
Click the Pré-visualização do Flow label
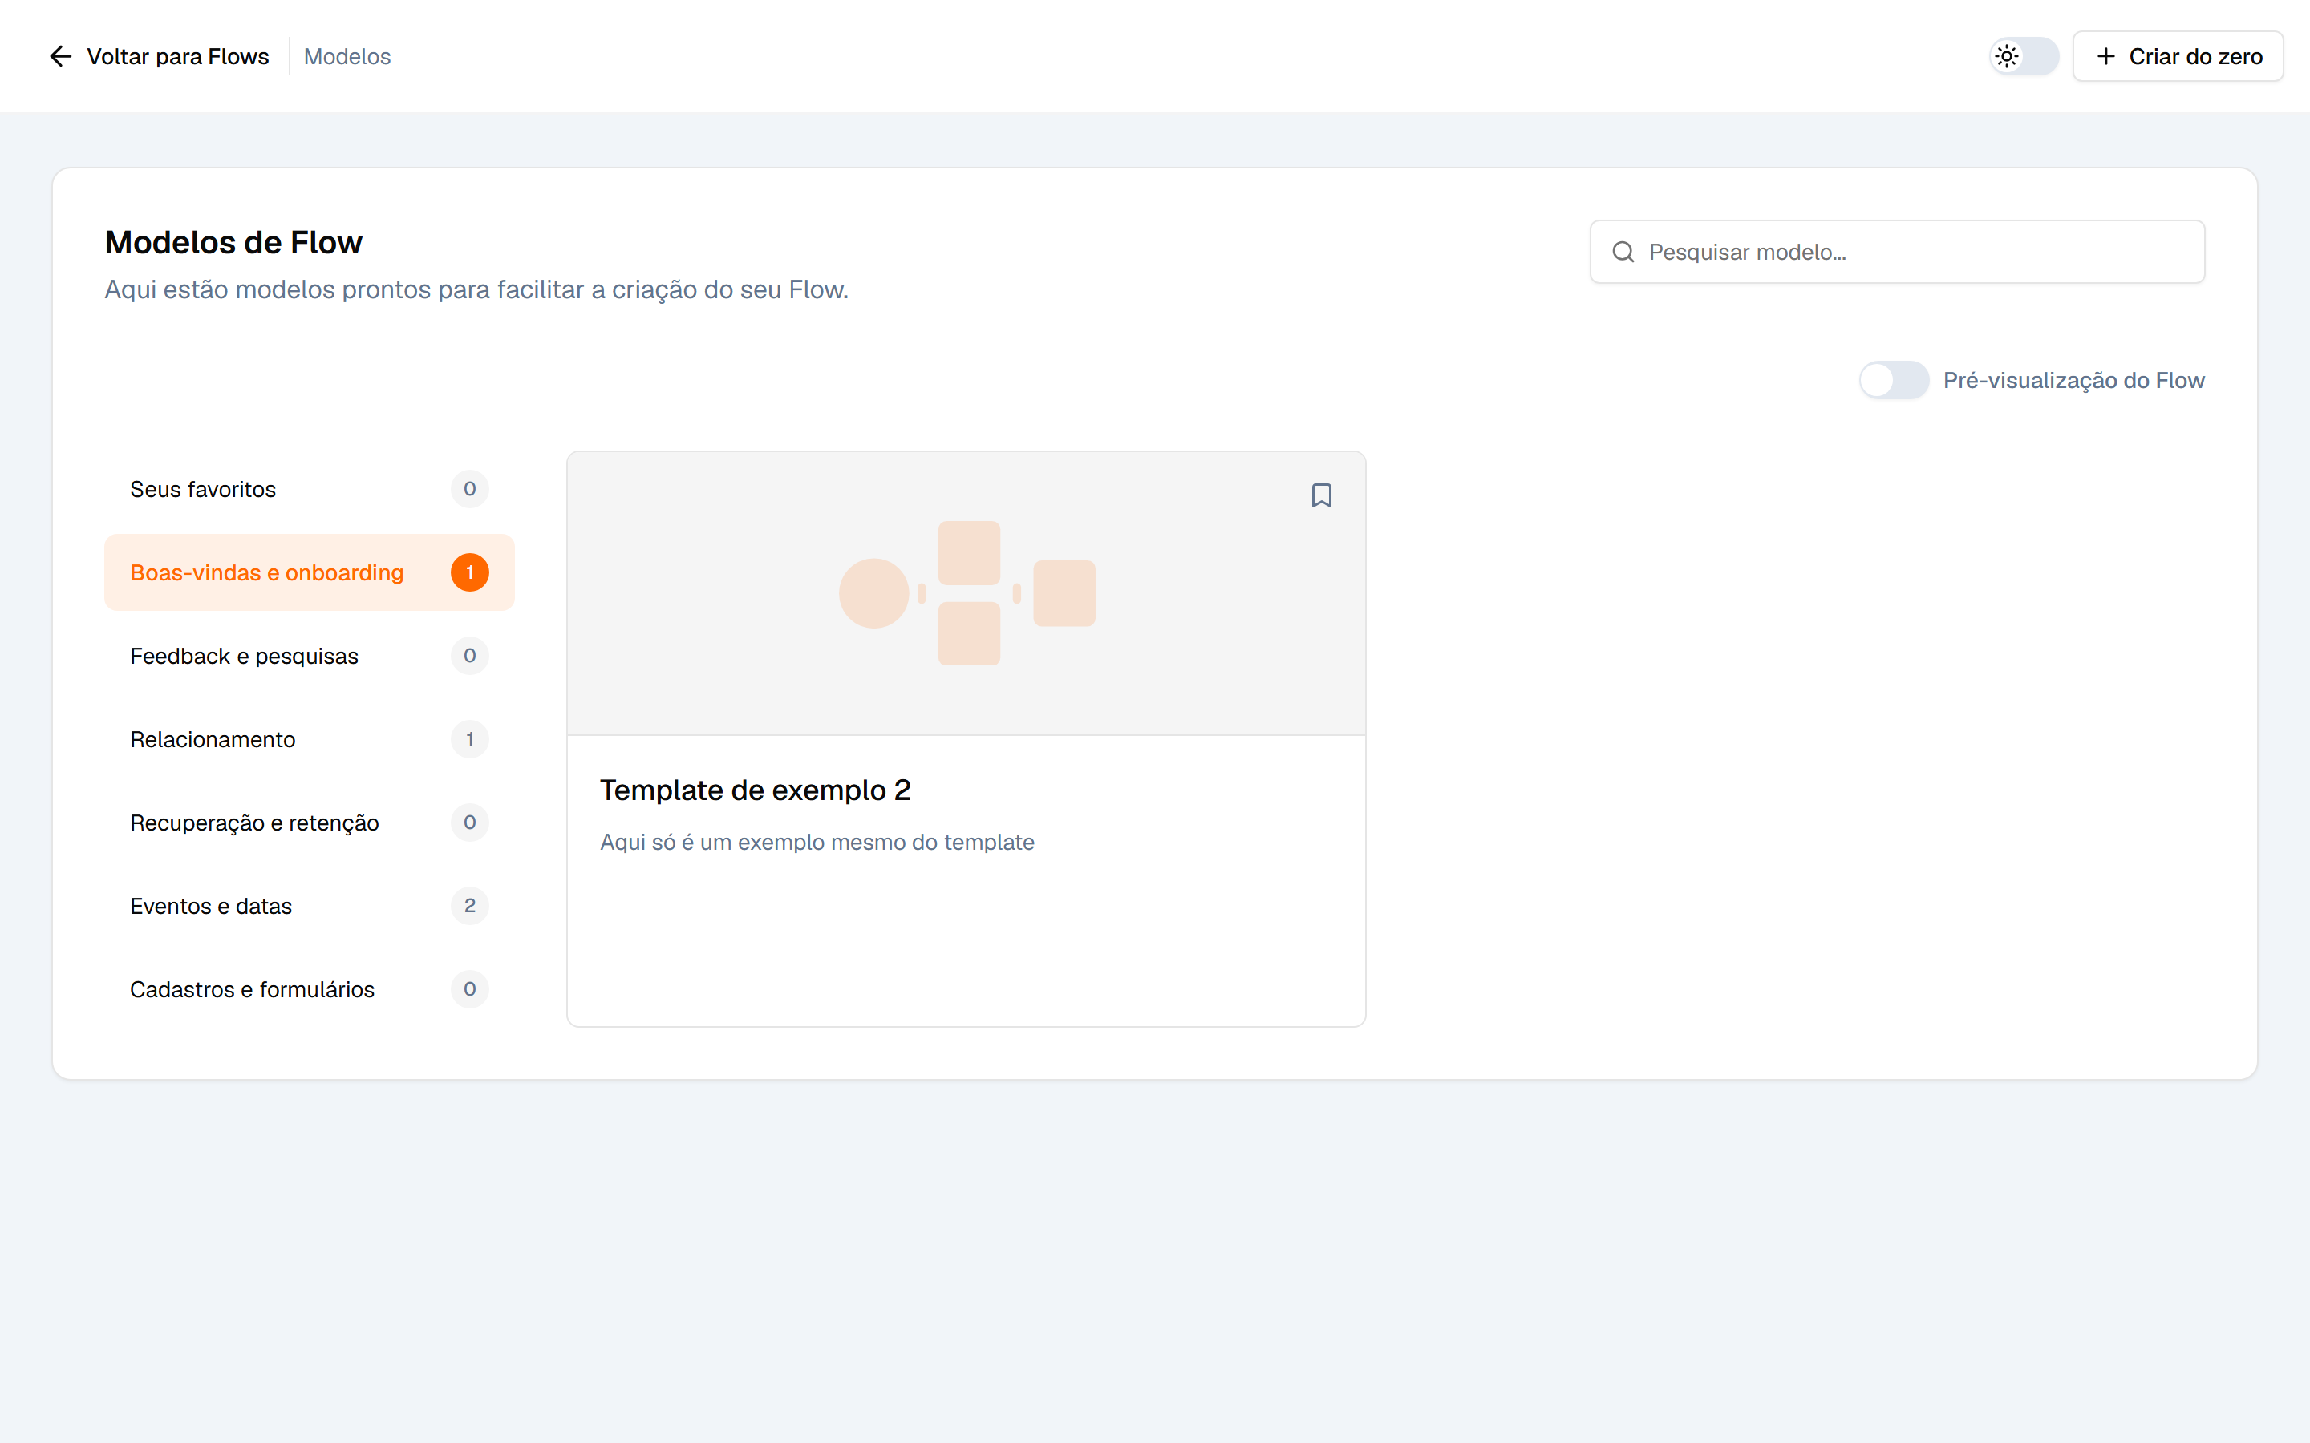pyautogui.click(x=2073, y=381)
